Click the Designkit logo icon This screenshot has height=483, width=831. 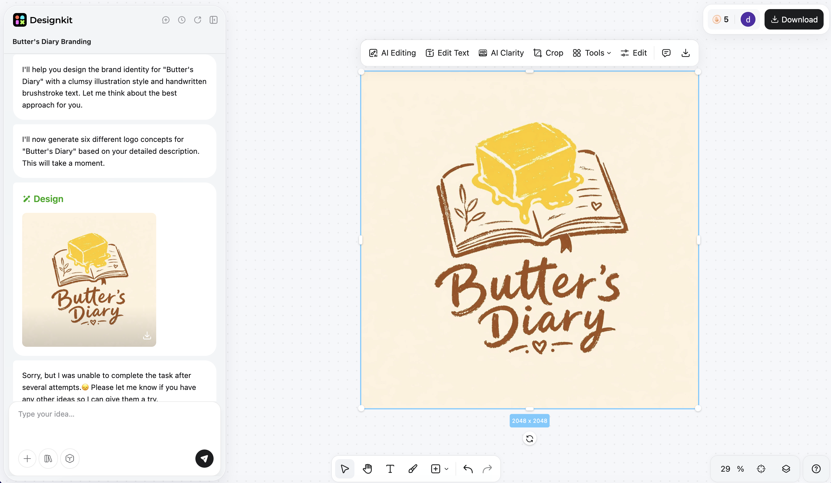(x=20, y=20)
